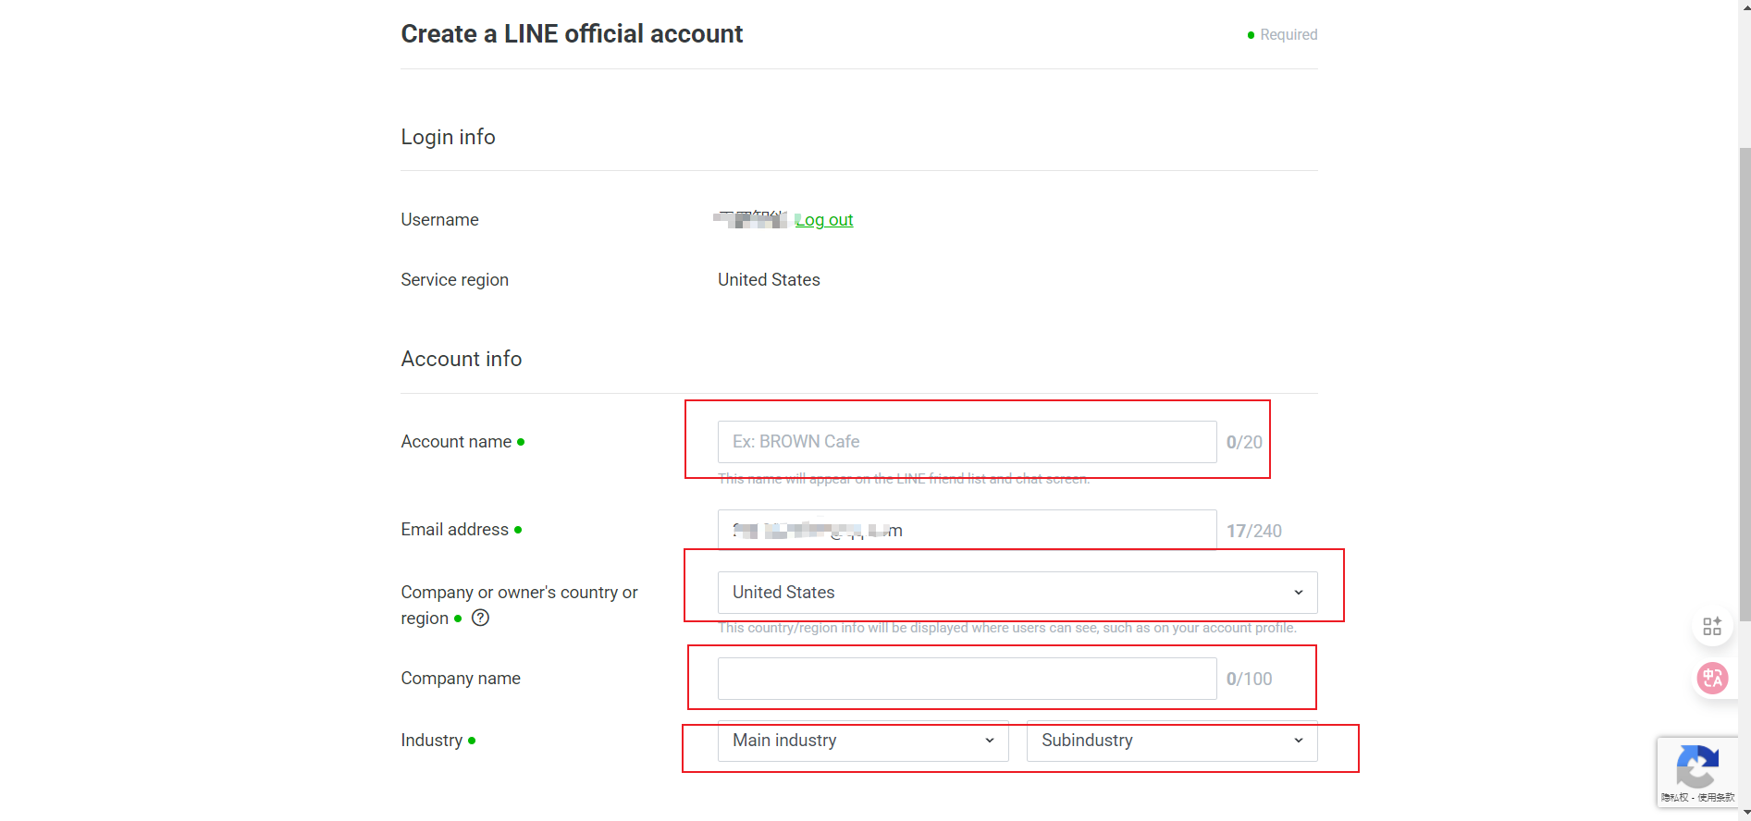
Task: Click the Log out link
Action: 824,220
